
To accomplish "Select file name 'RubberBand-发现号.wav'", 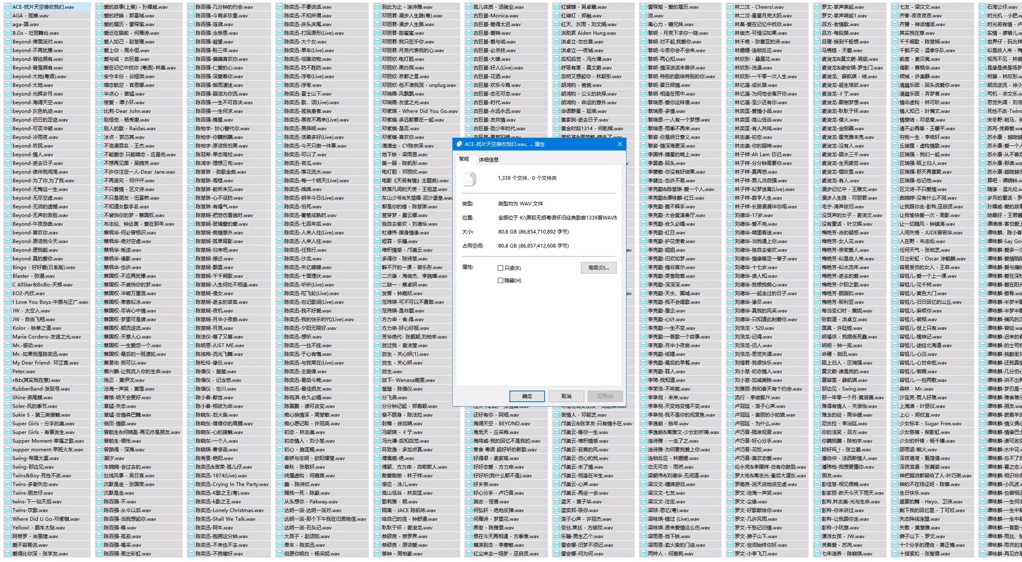I will pyautogui.click(x=41, y=389).
